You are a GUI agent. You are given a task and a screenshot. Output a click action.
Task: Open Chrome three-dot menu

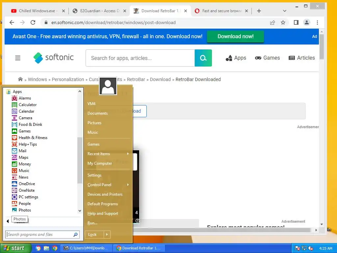click(x=318, y=22)
